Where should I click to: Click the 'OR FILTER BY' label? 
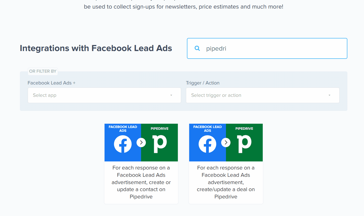click(43, 71)
